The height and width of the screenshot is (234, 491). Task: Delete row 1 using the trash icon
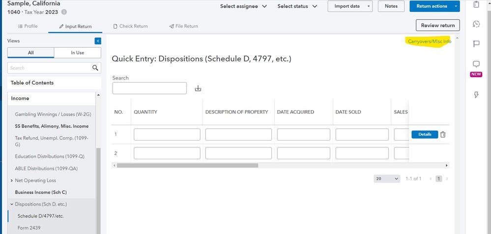[x=443, y=135]
